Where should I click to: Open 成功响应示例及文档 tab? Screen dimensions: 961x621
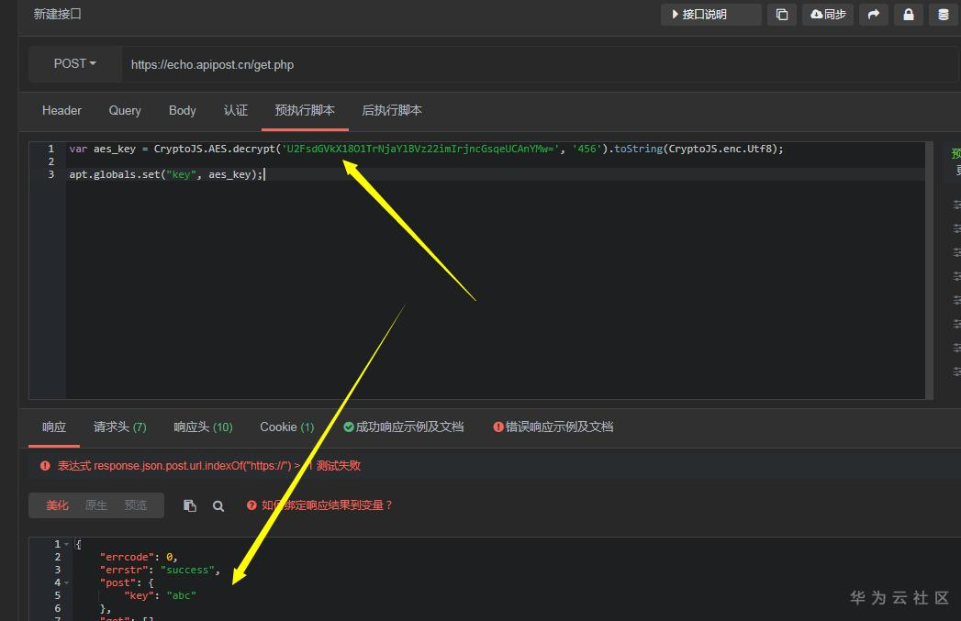[403, 427]
